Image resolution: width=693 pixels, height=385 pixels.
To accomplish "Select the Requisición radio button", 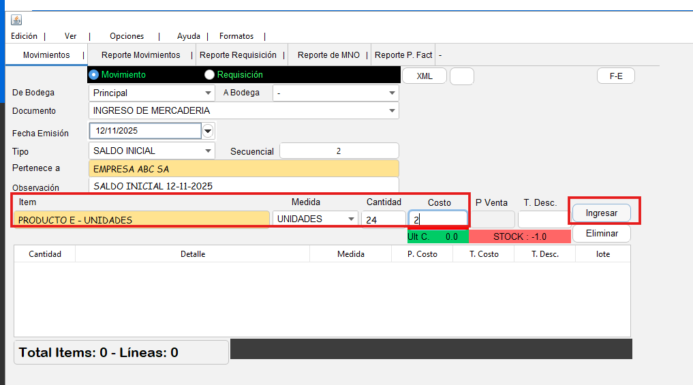I will [209, 75].
